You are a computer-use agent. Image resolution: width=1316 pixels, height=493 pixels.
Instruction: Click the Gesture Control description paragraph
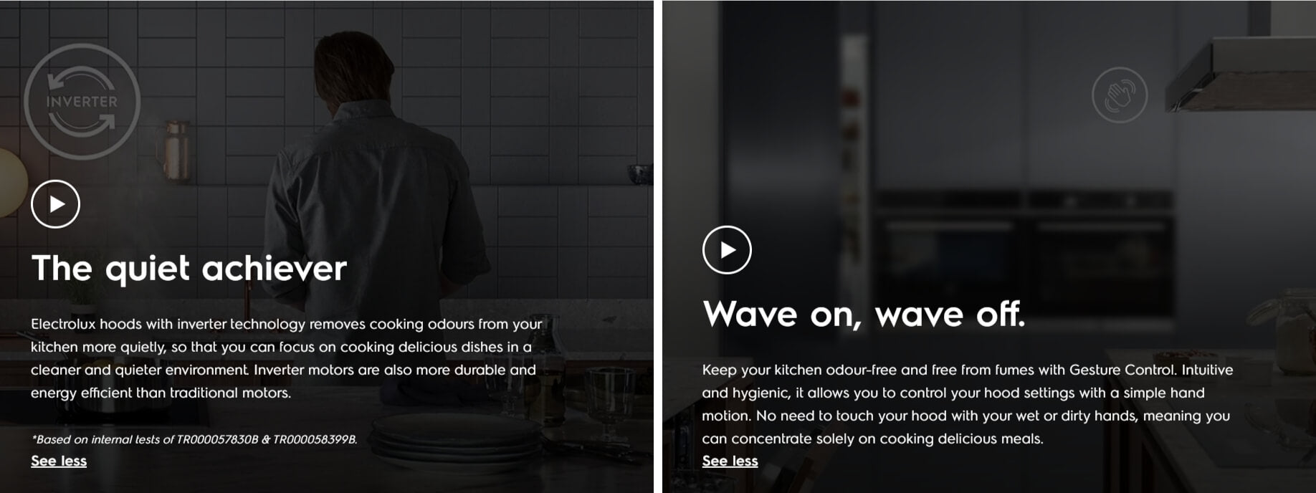click(x=968, y=404)
